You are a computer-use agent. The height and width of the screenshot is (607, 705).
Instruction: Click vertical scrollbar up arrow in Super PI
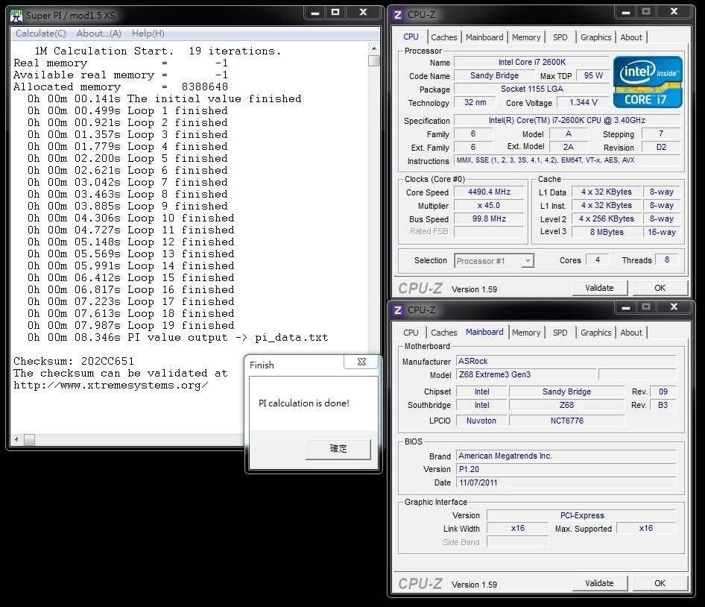(374, 48)
